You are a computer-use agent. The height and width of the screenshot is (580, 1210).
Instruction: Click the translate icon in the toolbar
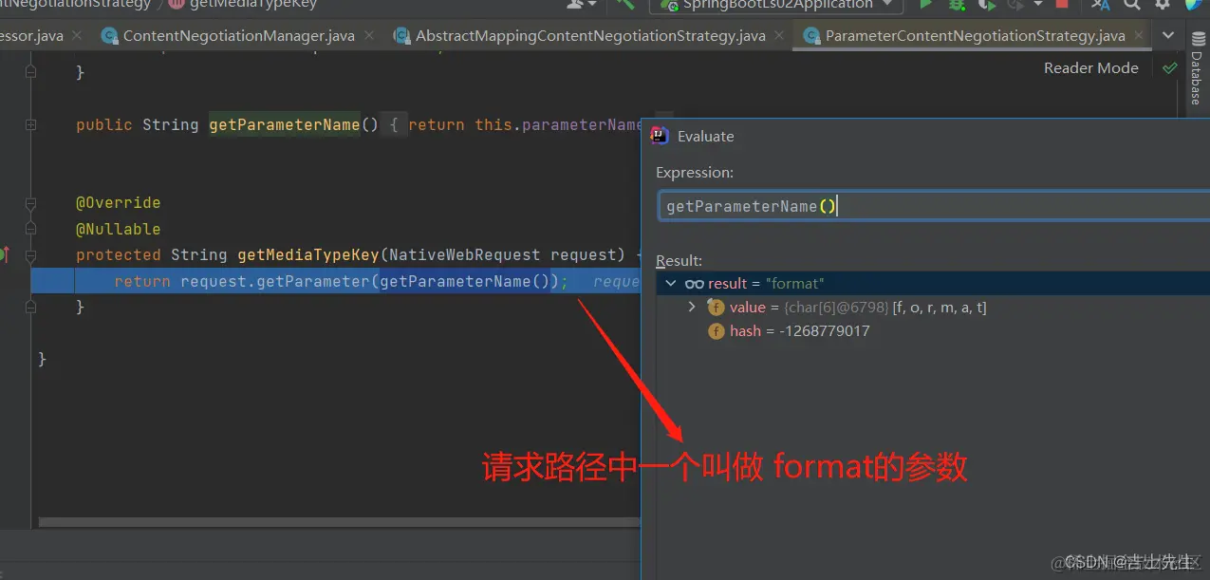click(x=1100, y=5)
